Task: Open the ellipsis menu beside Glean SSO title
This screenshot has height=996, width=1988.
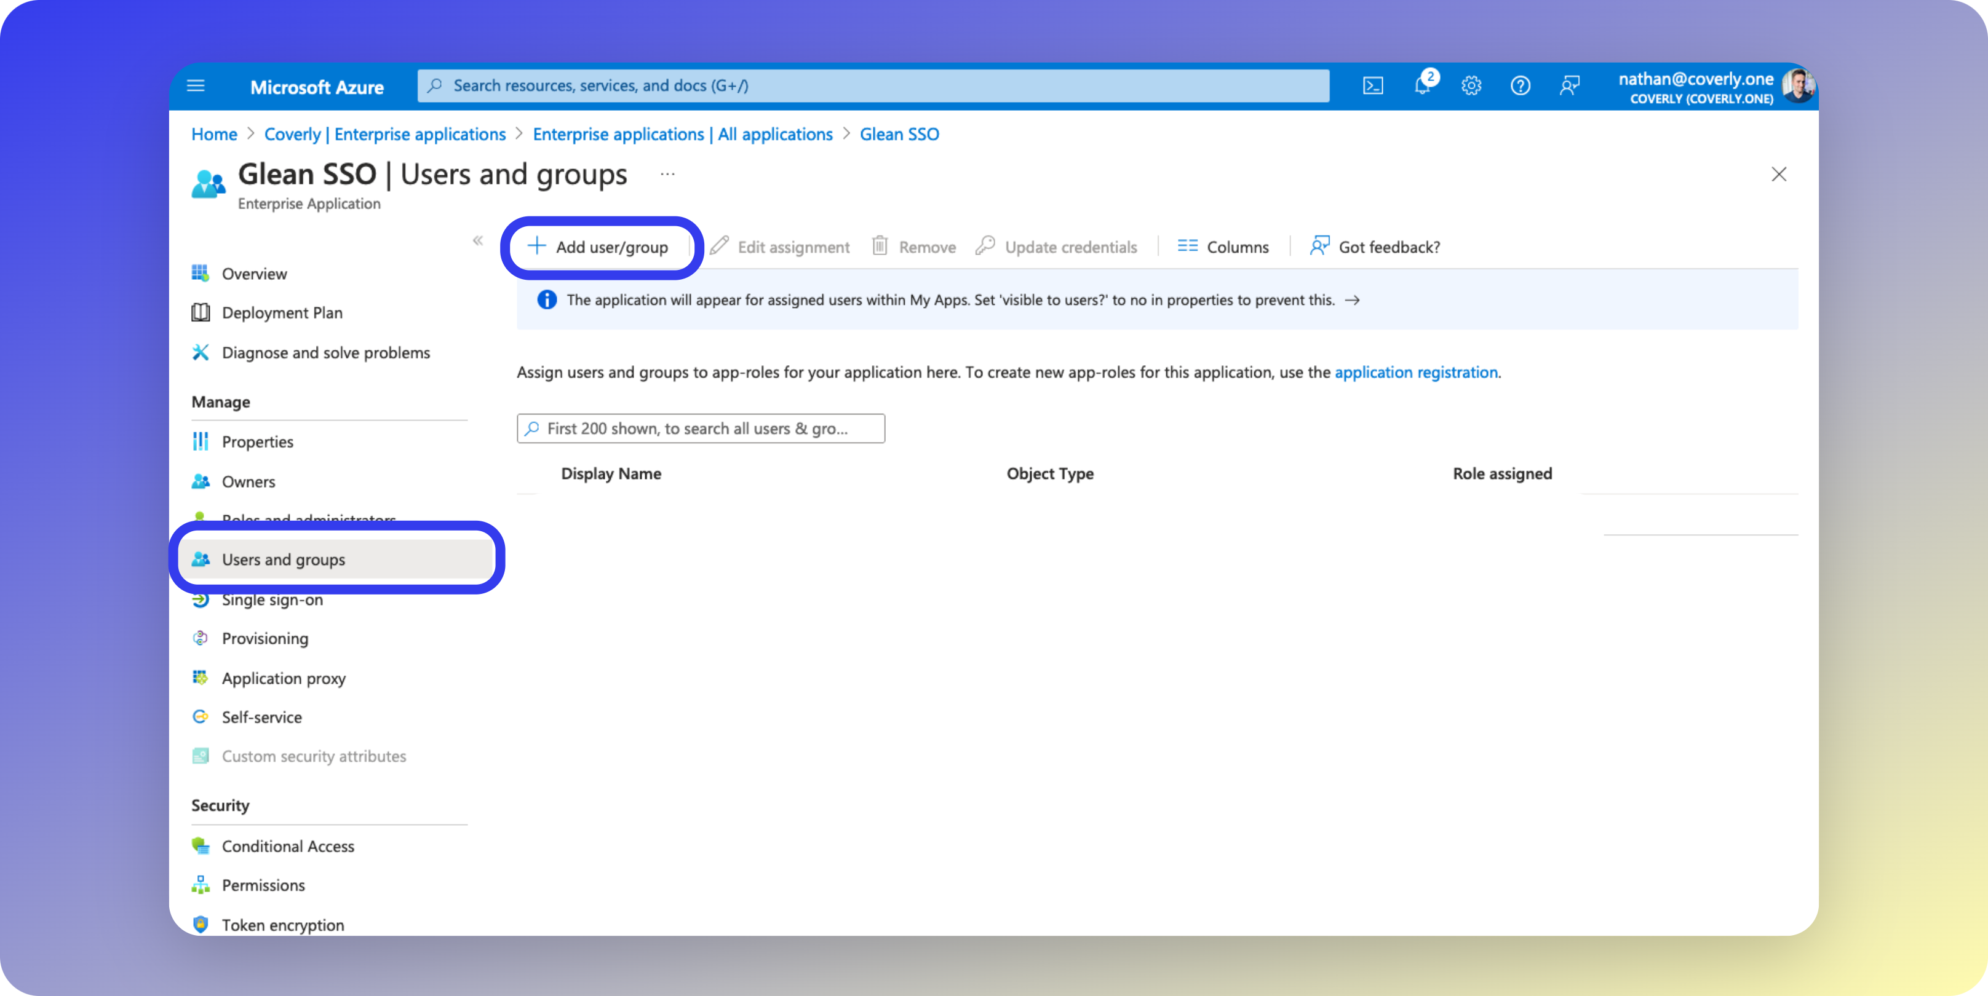Action: (x=667, y=173)
